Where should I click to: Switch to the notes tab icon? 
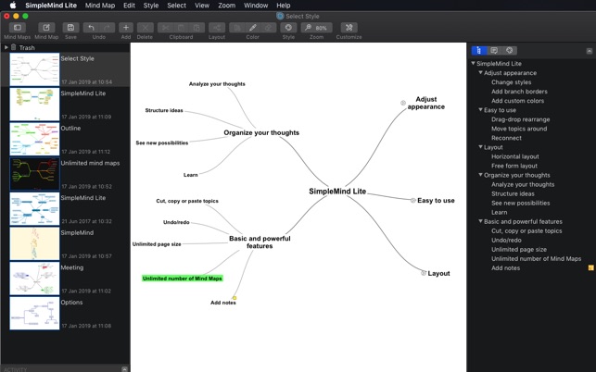tap(494, 50)
